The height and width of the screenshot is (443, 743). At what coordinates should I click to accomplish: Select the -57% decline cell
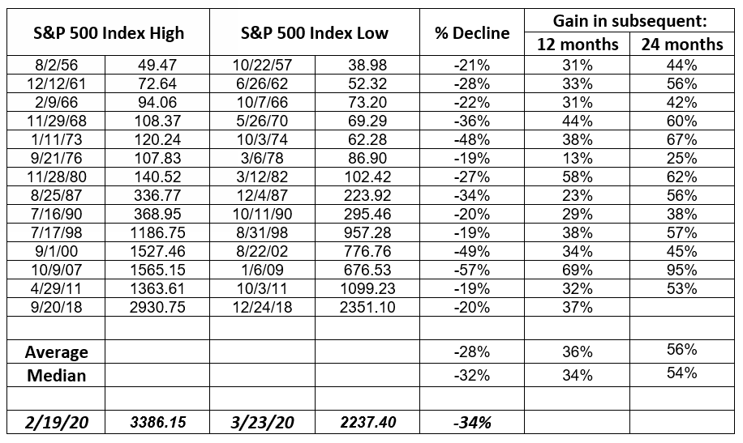click(472, 270)
